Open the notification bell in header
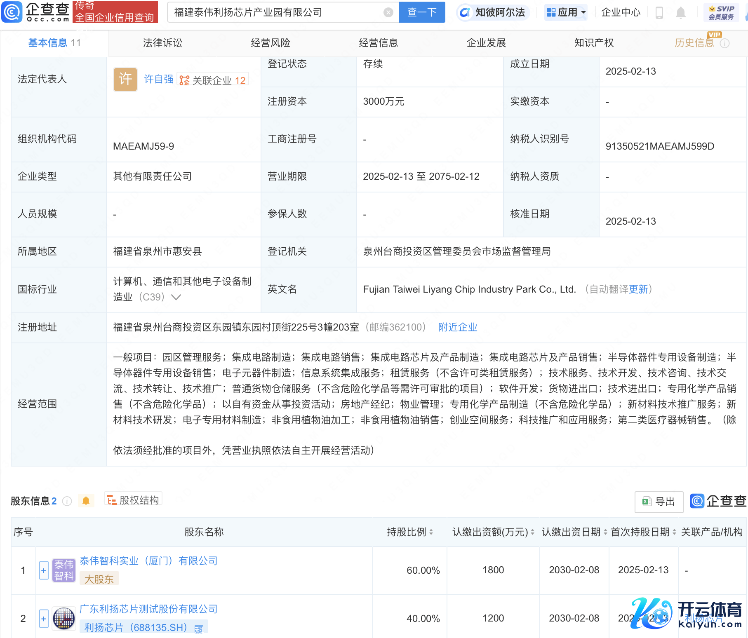This screenshot has width=748, height=638. [x=680, y=13]
